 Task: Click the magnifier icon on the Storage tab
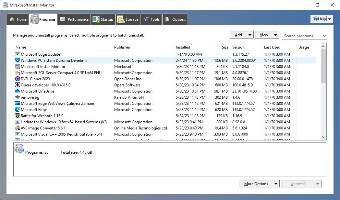click(120, 19)
